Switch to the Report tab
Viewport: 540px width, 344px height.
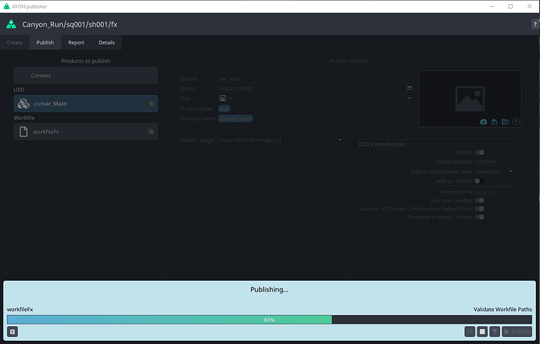coord(76,42)
